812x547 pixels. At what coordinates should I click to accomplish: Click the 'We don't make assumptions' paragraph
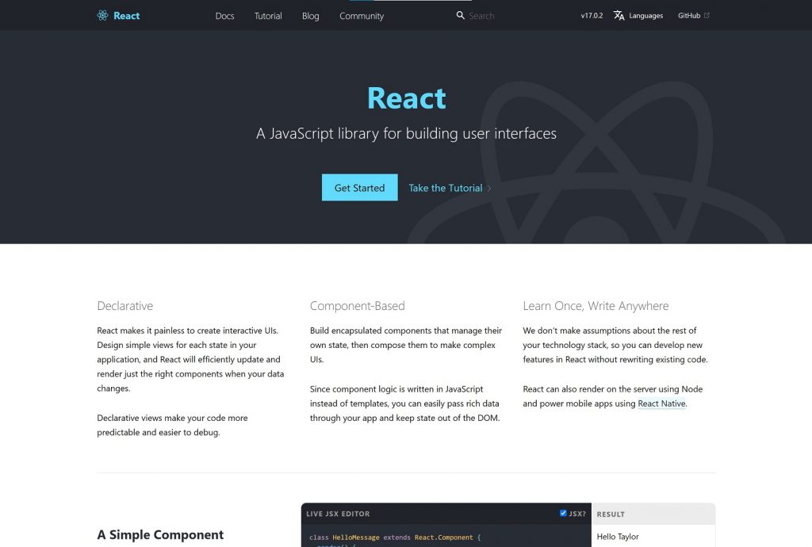pos(615,345)
